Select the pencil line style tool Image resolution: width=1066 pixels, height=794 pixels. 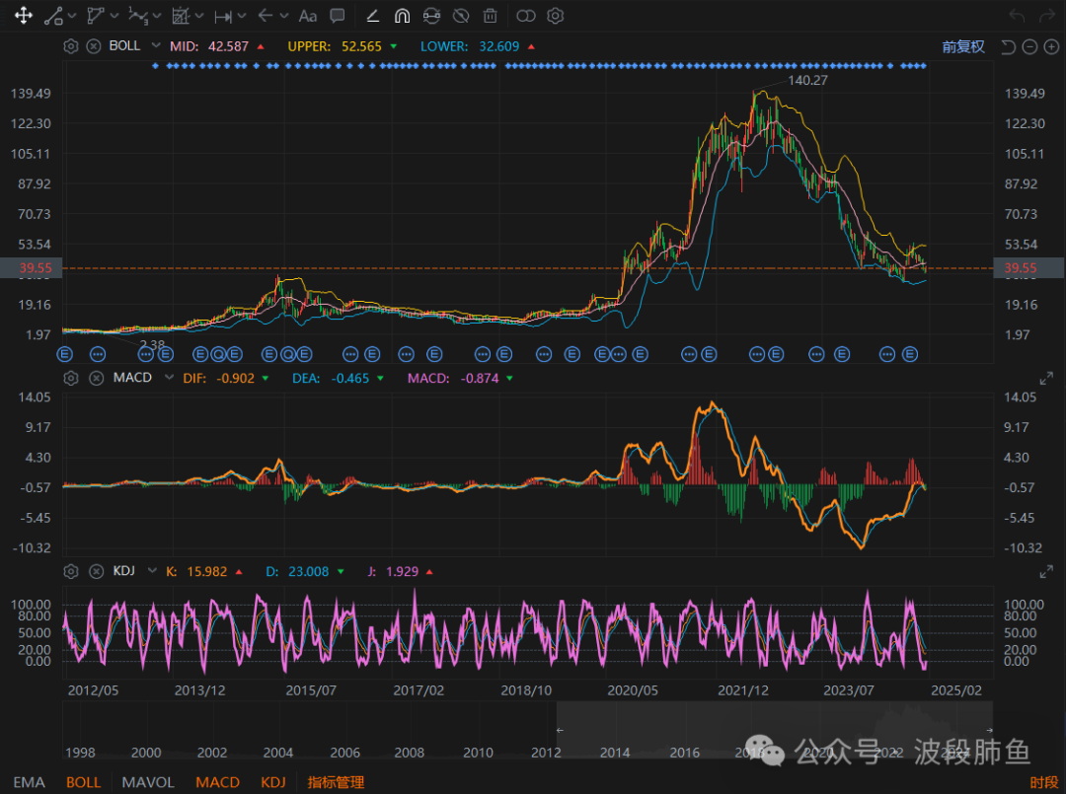372,16
